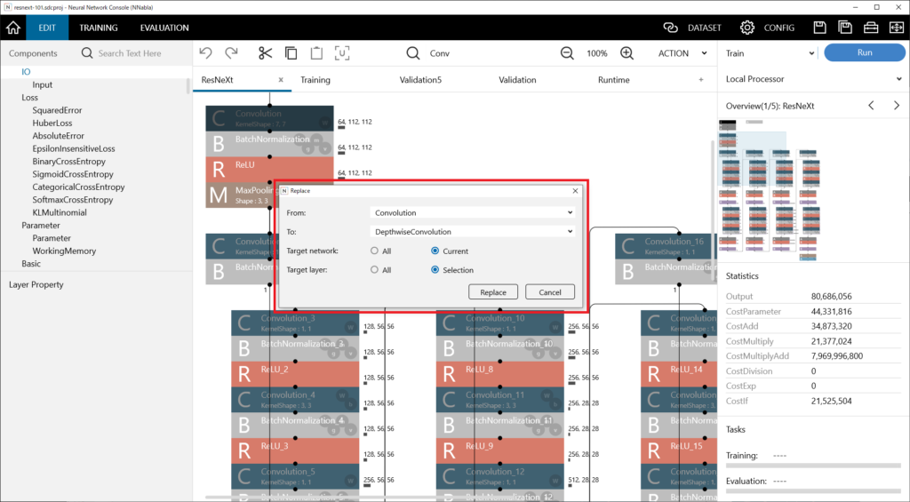Open the Train mode dropdown
The width and height of the screenshot is (910, 502).
click(770, 52)
